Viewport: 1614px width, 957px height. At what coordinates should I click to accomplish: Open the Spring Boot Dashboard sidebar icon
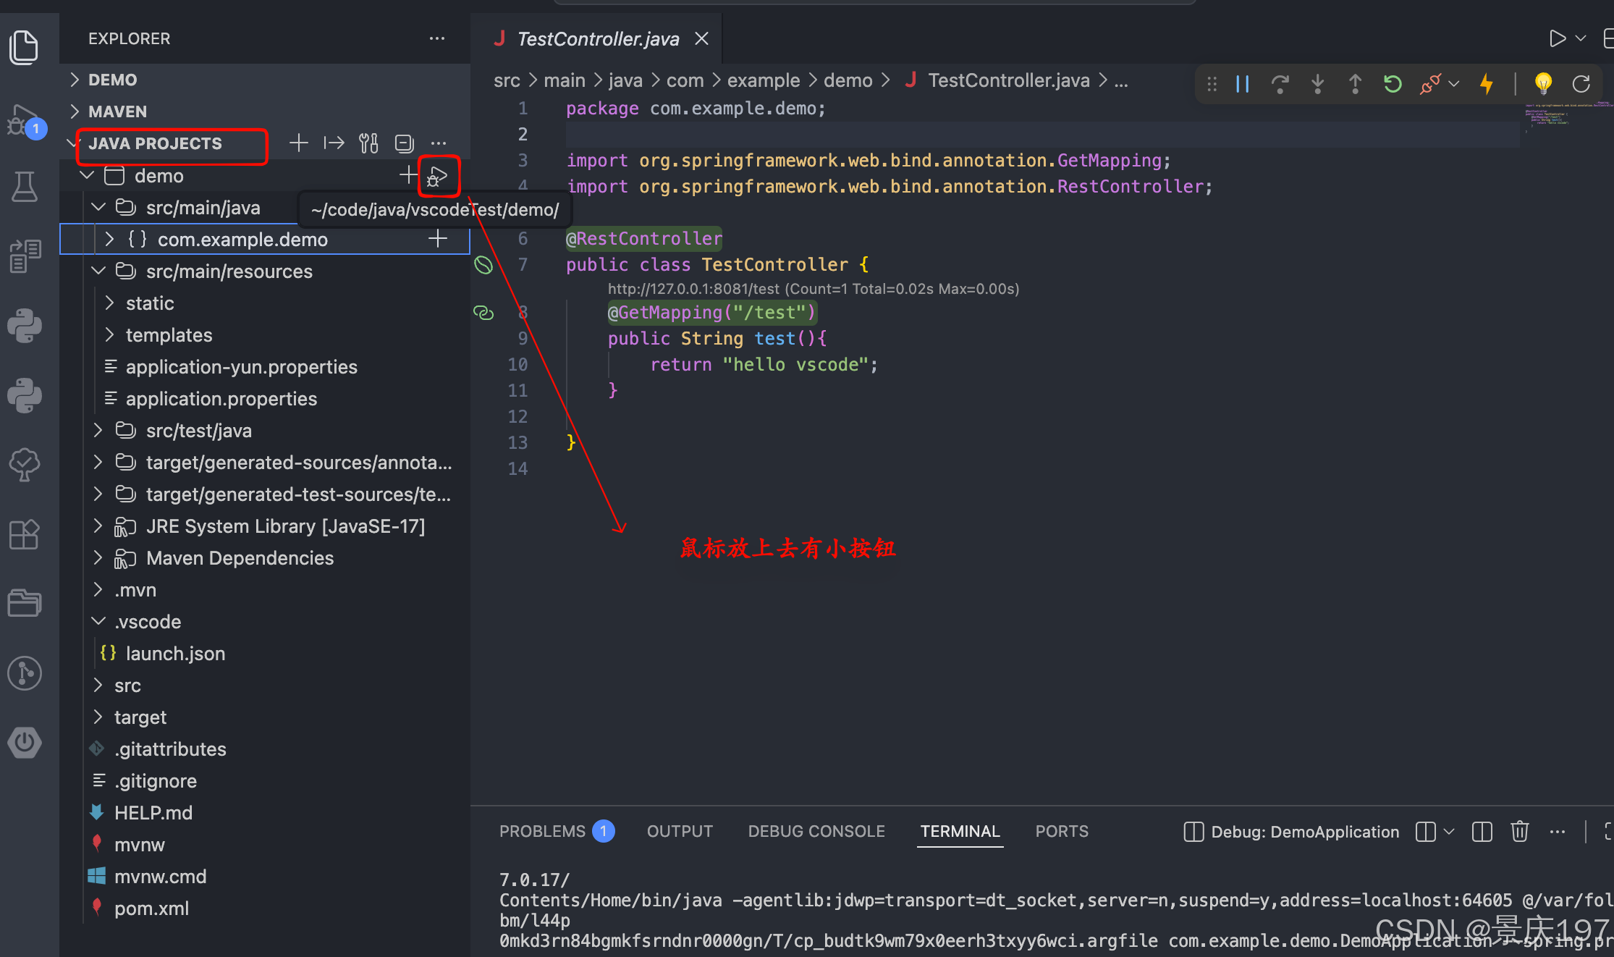click(25, 742)
